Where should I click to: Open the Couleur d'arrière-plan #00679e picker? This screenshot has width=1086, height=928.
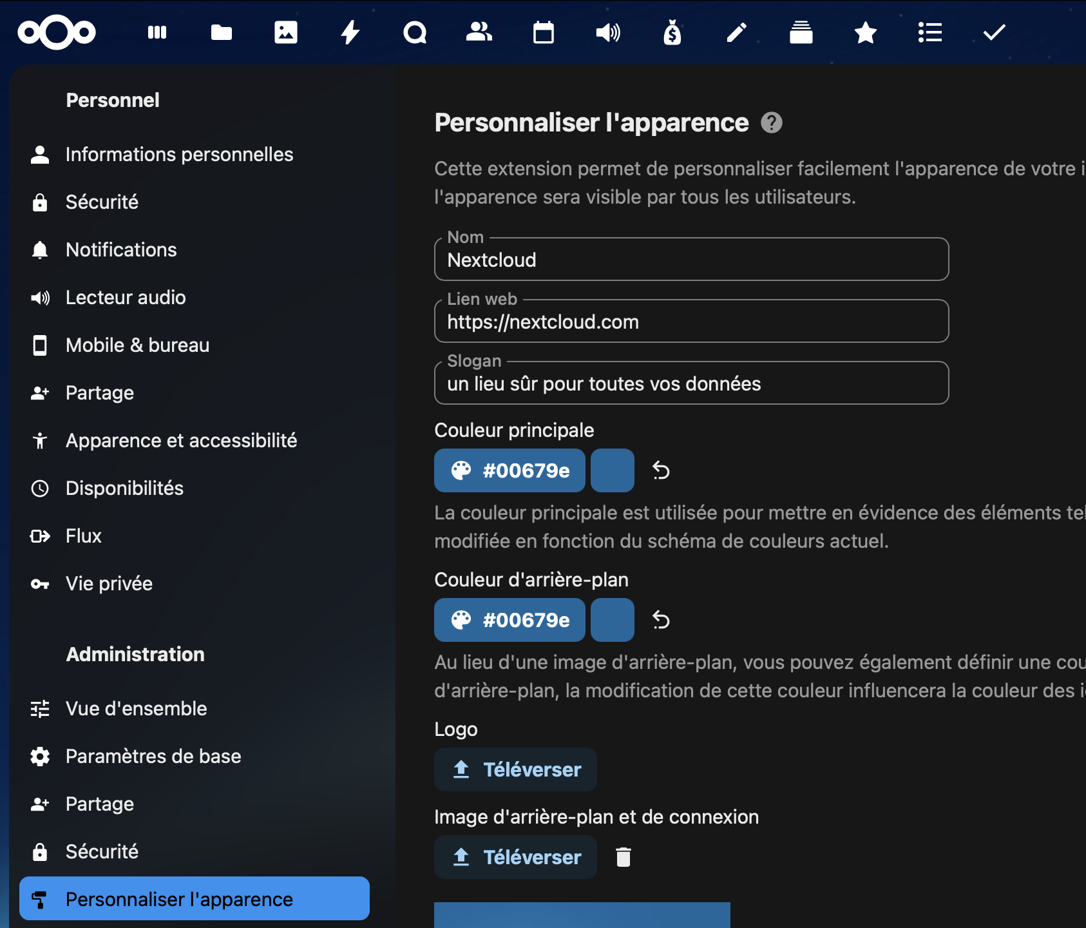(510, 620)
